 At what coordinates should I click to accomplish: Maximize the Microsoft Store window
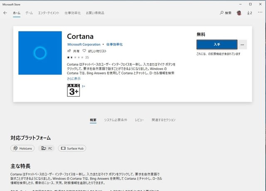[250, 4]
